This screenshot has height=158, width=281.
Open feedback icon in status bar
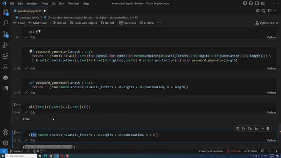coord(263,151)
